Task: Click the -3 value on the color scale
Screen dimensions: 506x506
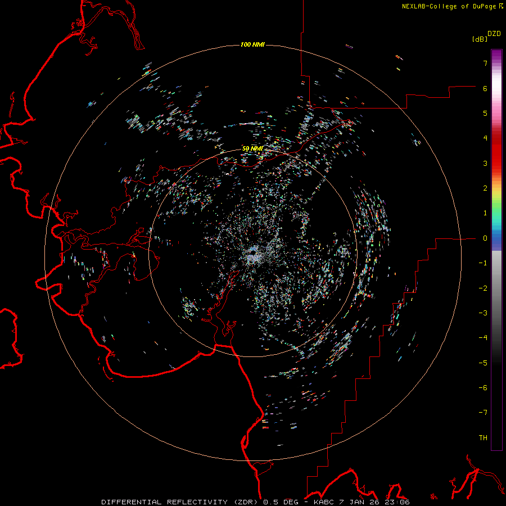Action: [x=483, y=313]
